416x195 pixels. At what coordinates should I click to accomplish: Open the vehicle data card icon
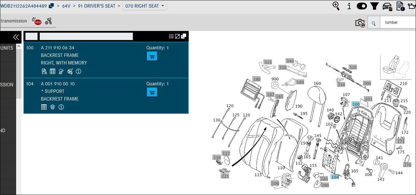coord(388,6)
